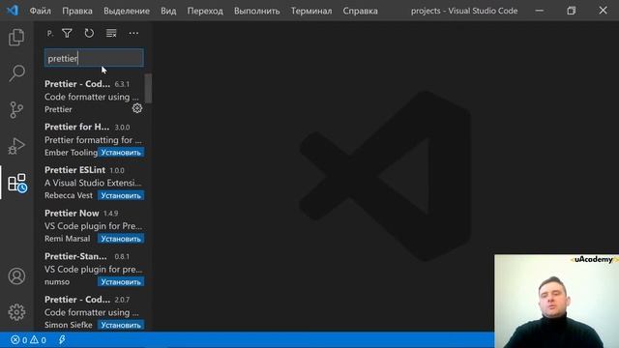Restore down the VS Code window
Screen dimensions: 619x348
pos(572,11)
